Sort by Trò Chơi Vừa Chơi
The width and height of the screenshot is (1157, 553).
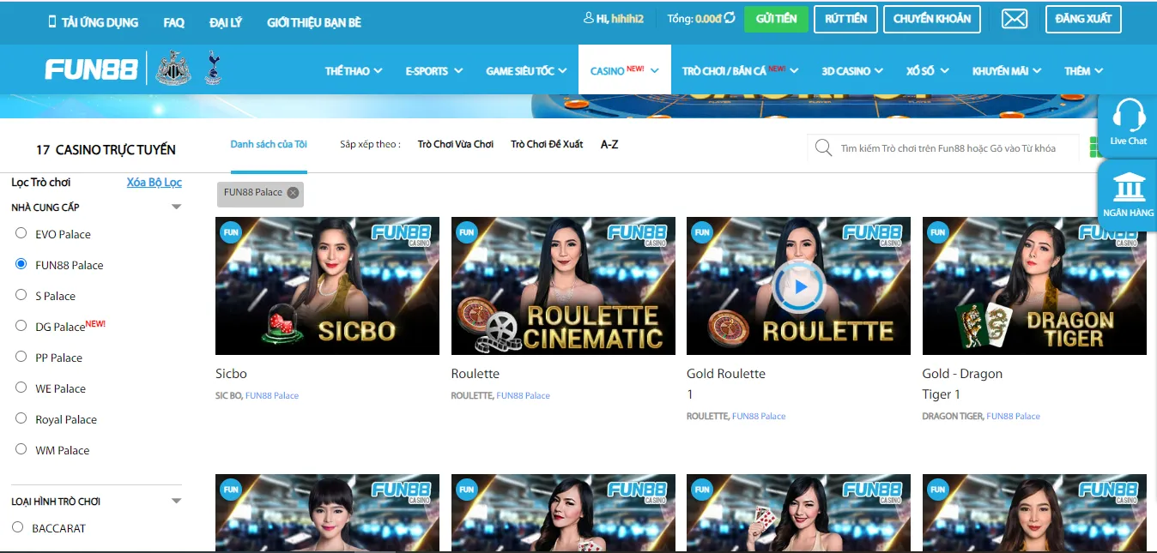pyautogui.click(x=456, y=144)
